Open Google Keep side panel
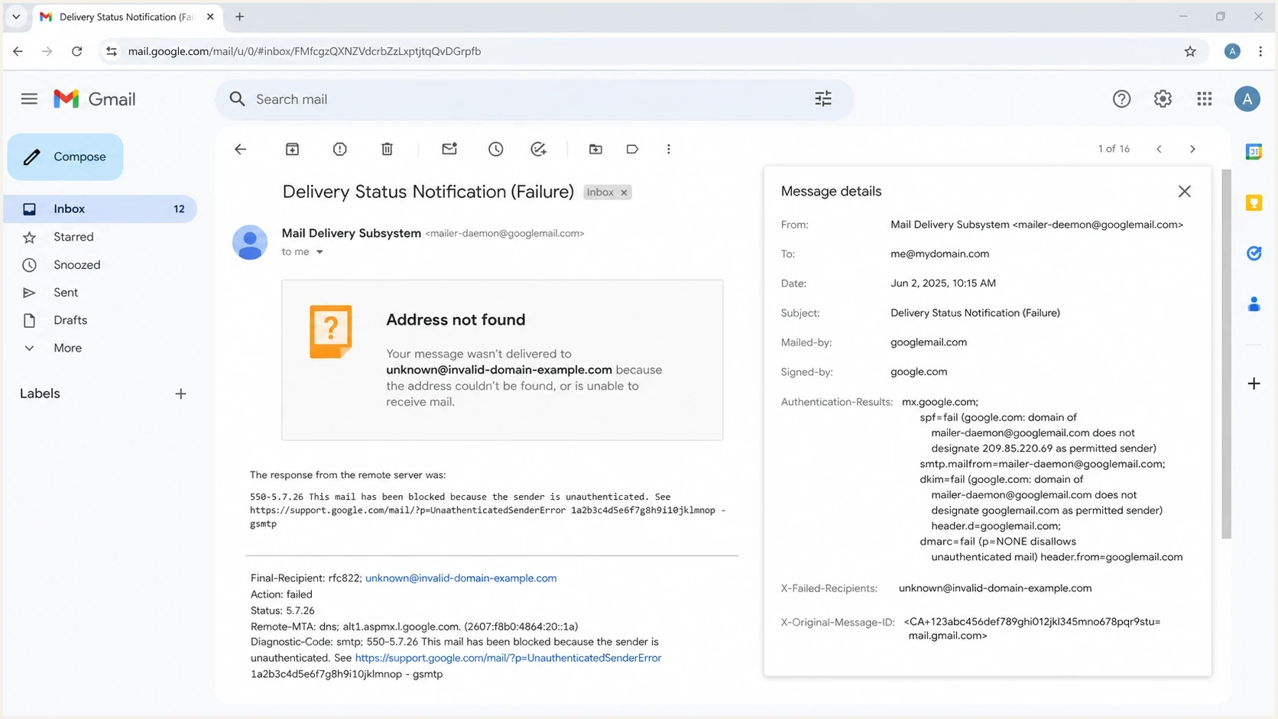Screen dimensions: 1278x719 click(x=1254, y=202)
